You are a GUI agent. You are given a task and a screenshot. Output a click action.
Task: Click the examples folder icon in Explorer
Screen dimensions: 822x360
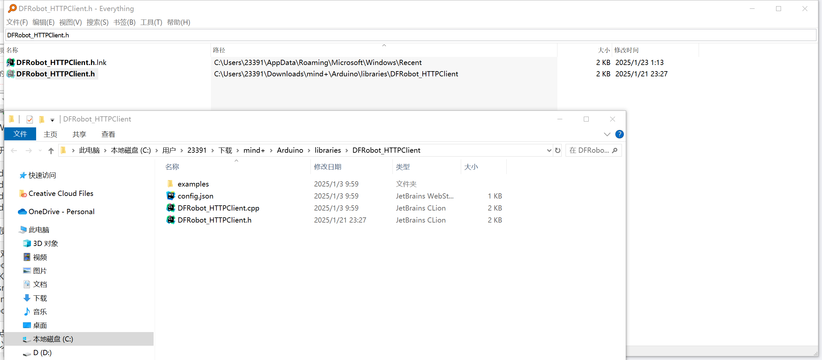tap(170, 184)
